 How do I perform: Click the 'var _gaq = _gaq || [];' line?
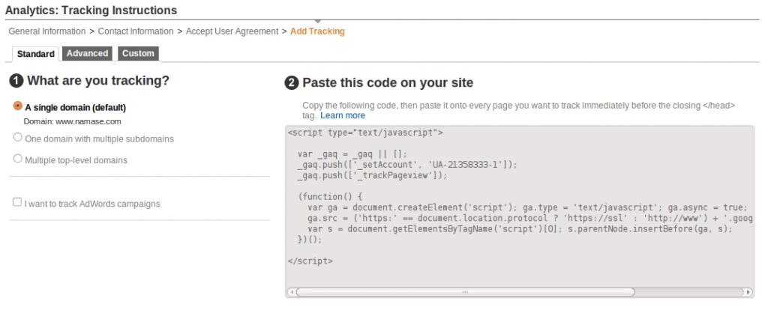352,154
